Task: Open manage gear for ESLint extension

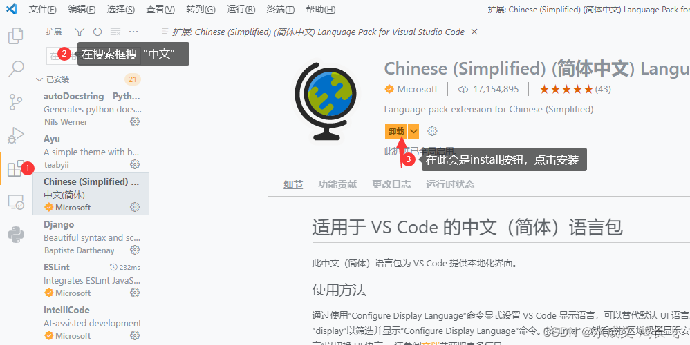Action: (x=135, y=293)
